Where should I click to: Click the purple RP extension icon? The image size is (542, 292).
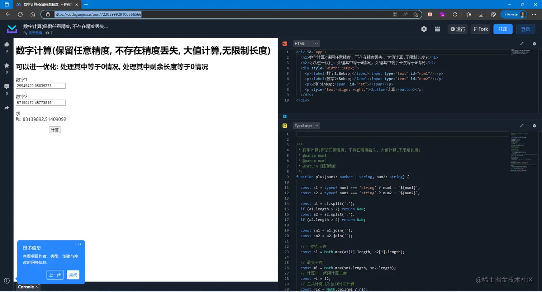point(442,14)
